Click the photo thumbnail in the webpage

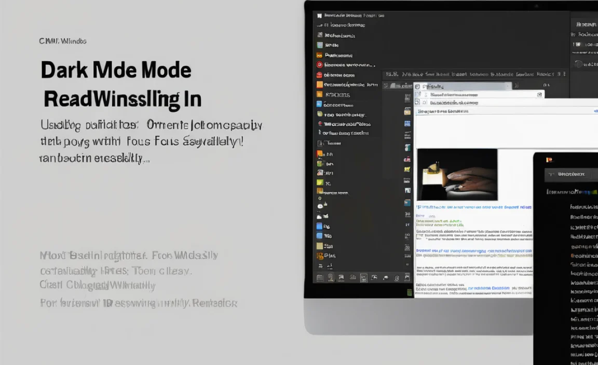[457, 175]
